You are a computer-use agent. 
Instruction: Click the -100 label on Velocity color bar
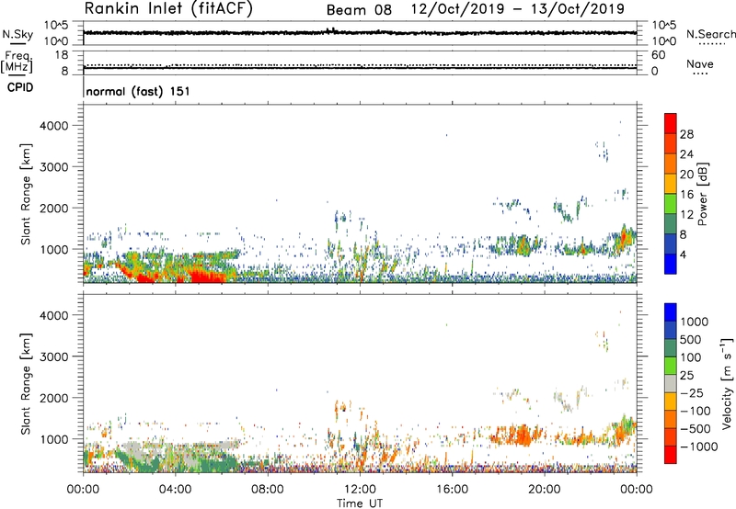click(696, 411)
